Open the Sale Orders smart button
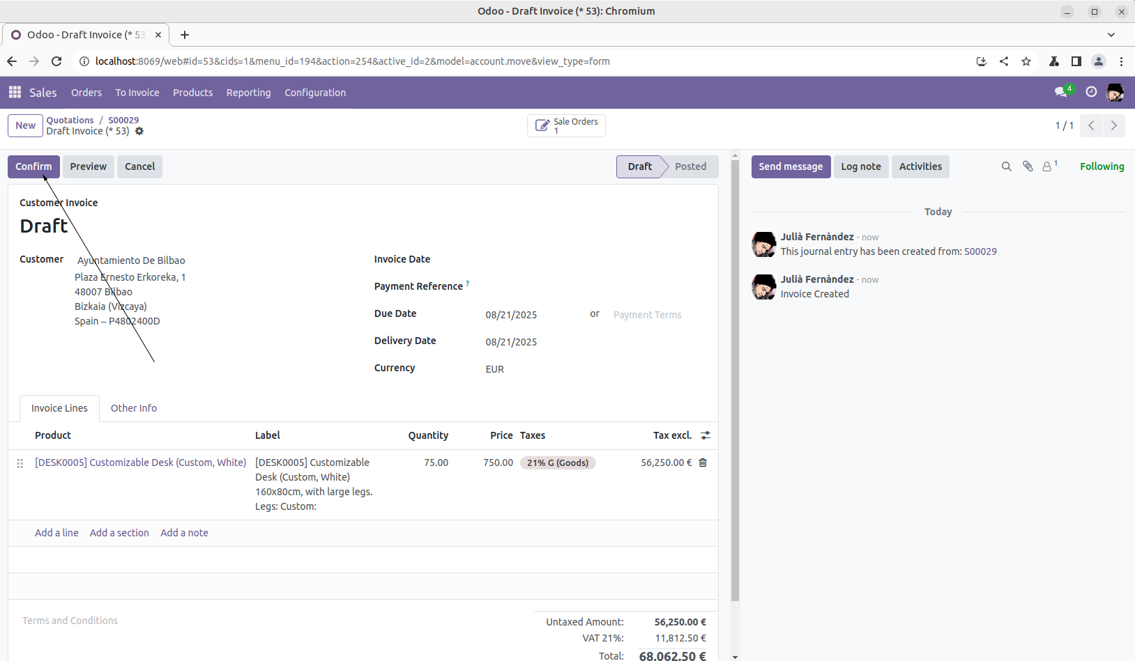 pyautogui.click(x=566, y=125)
